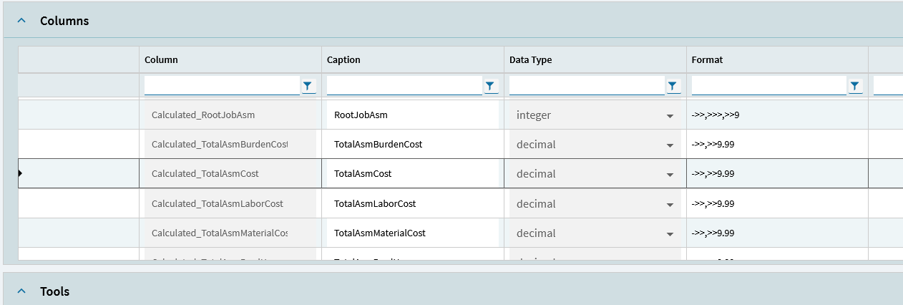The height and width of the screenshot is (305, 903).
Task: Open Data Type dropdown for TotalAsmCost row
Action: (x=670, y=174)
